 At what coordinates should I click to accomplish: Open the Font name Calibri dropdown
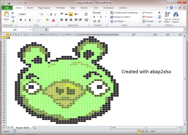coord(39,14)
